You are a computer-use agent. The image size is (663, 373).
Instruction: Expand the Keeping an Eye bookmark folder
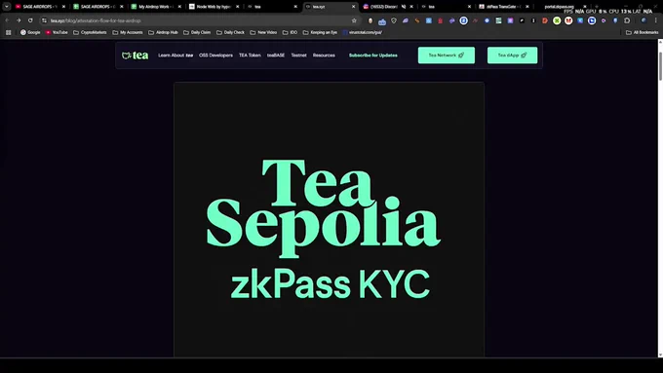pos(320,32)
